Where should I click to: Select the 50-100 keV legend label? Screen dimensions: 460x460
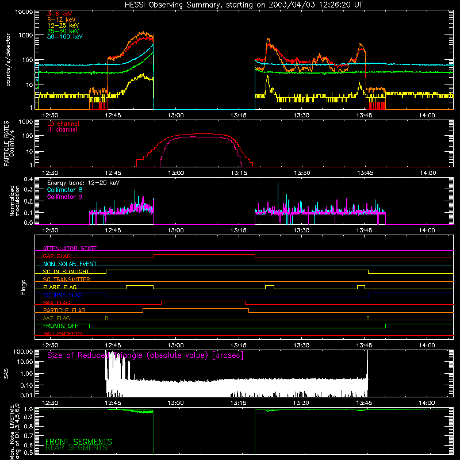(65, 37)
